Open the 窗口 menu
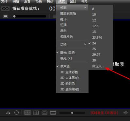130x121 pixels. [73, 1]
